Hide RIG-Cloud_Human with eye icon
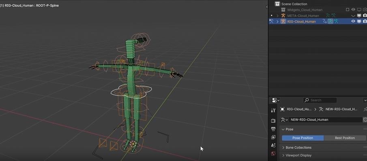367x161 pixels. tap(353, 21)
